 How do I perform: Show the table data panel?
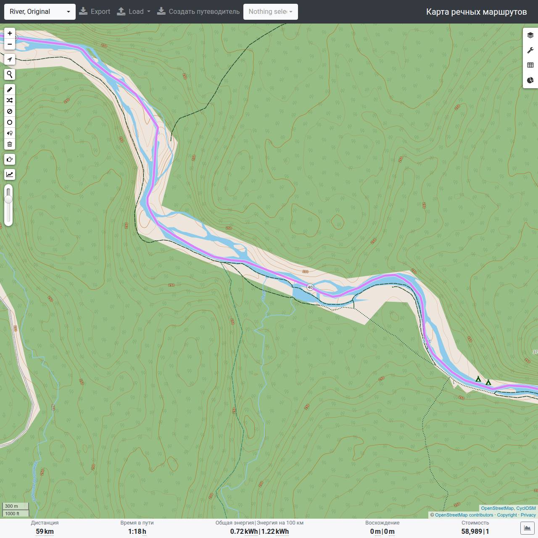pyautogui.click(x=530, y=65)
